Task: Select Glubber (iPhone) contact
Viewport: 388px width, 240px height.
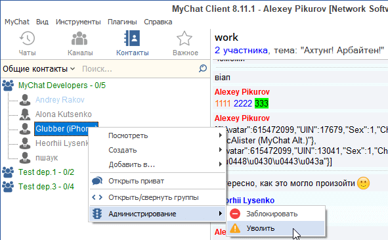Action: (x=66, y=129)
